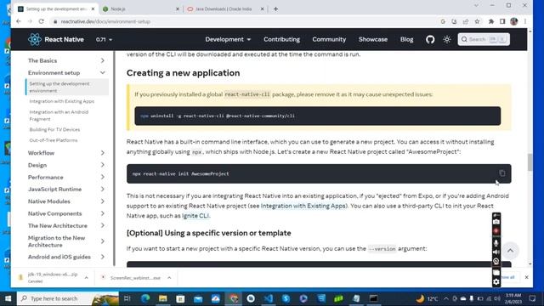
Task: Open ScreenRec download item options arrow
Action: [169, 278]
